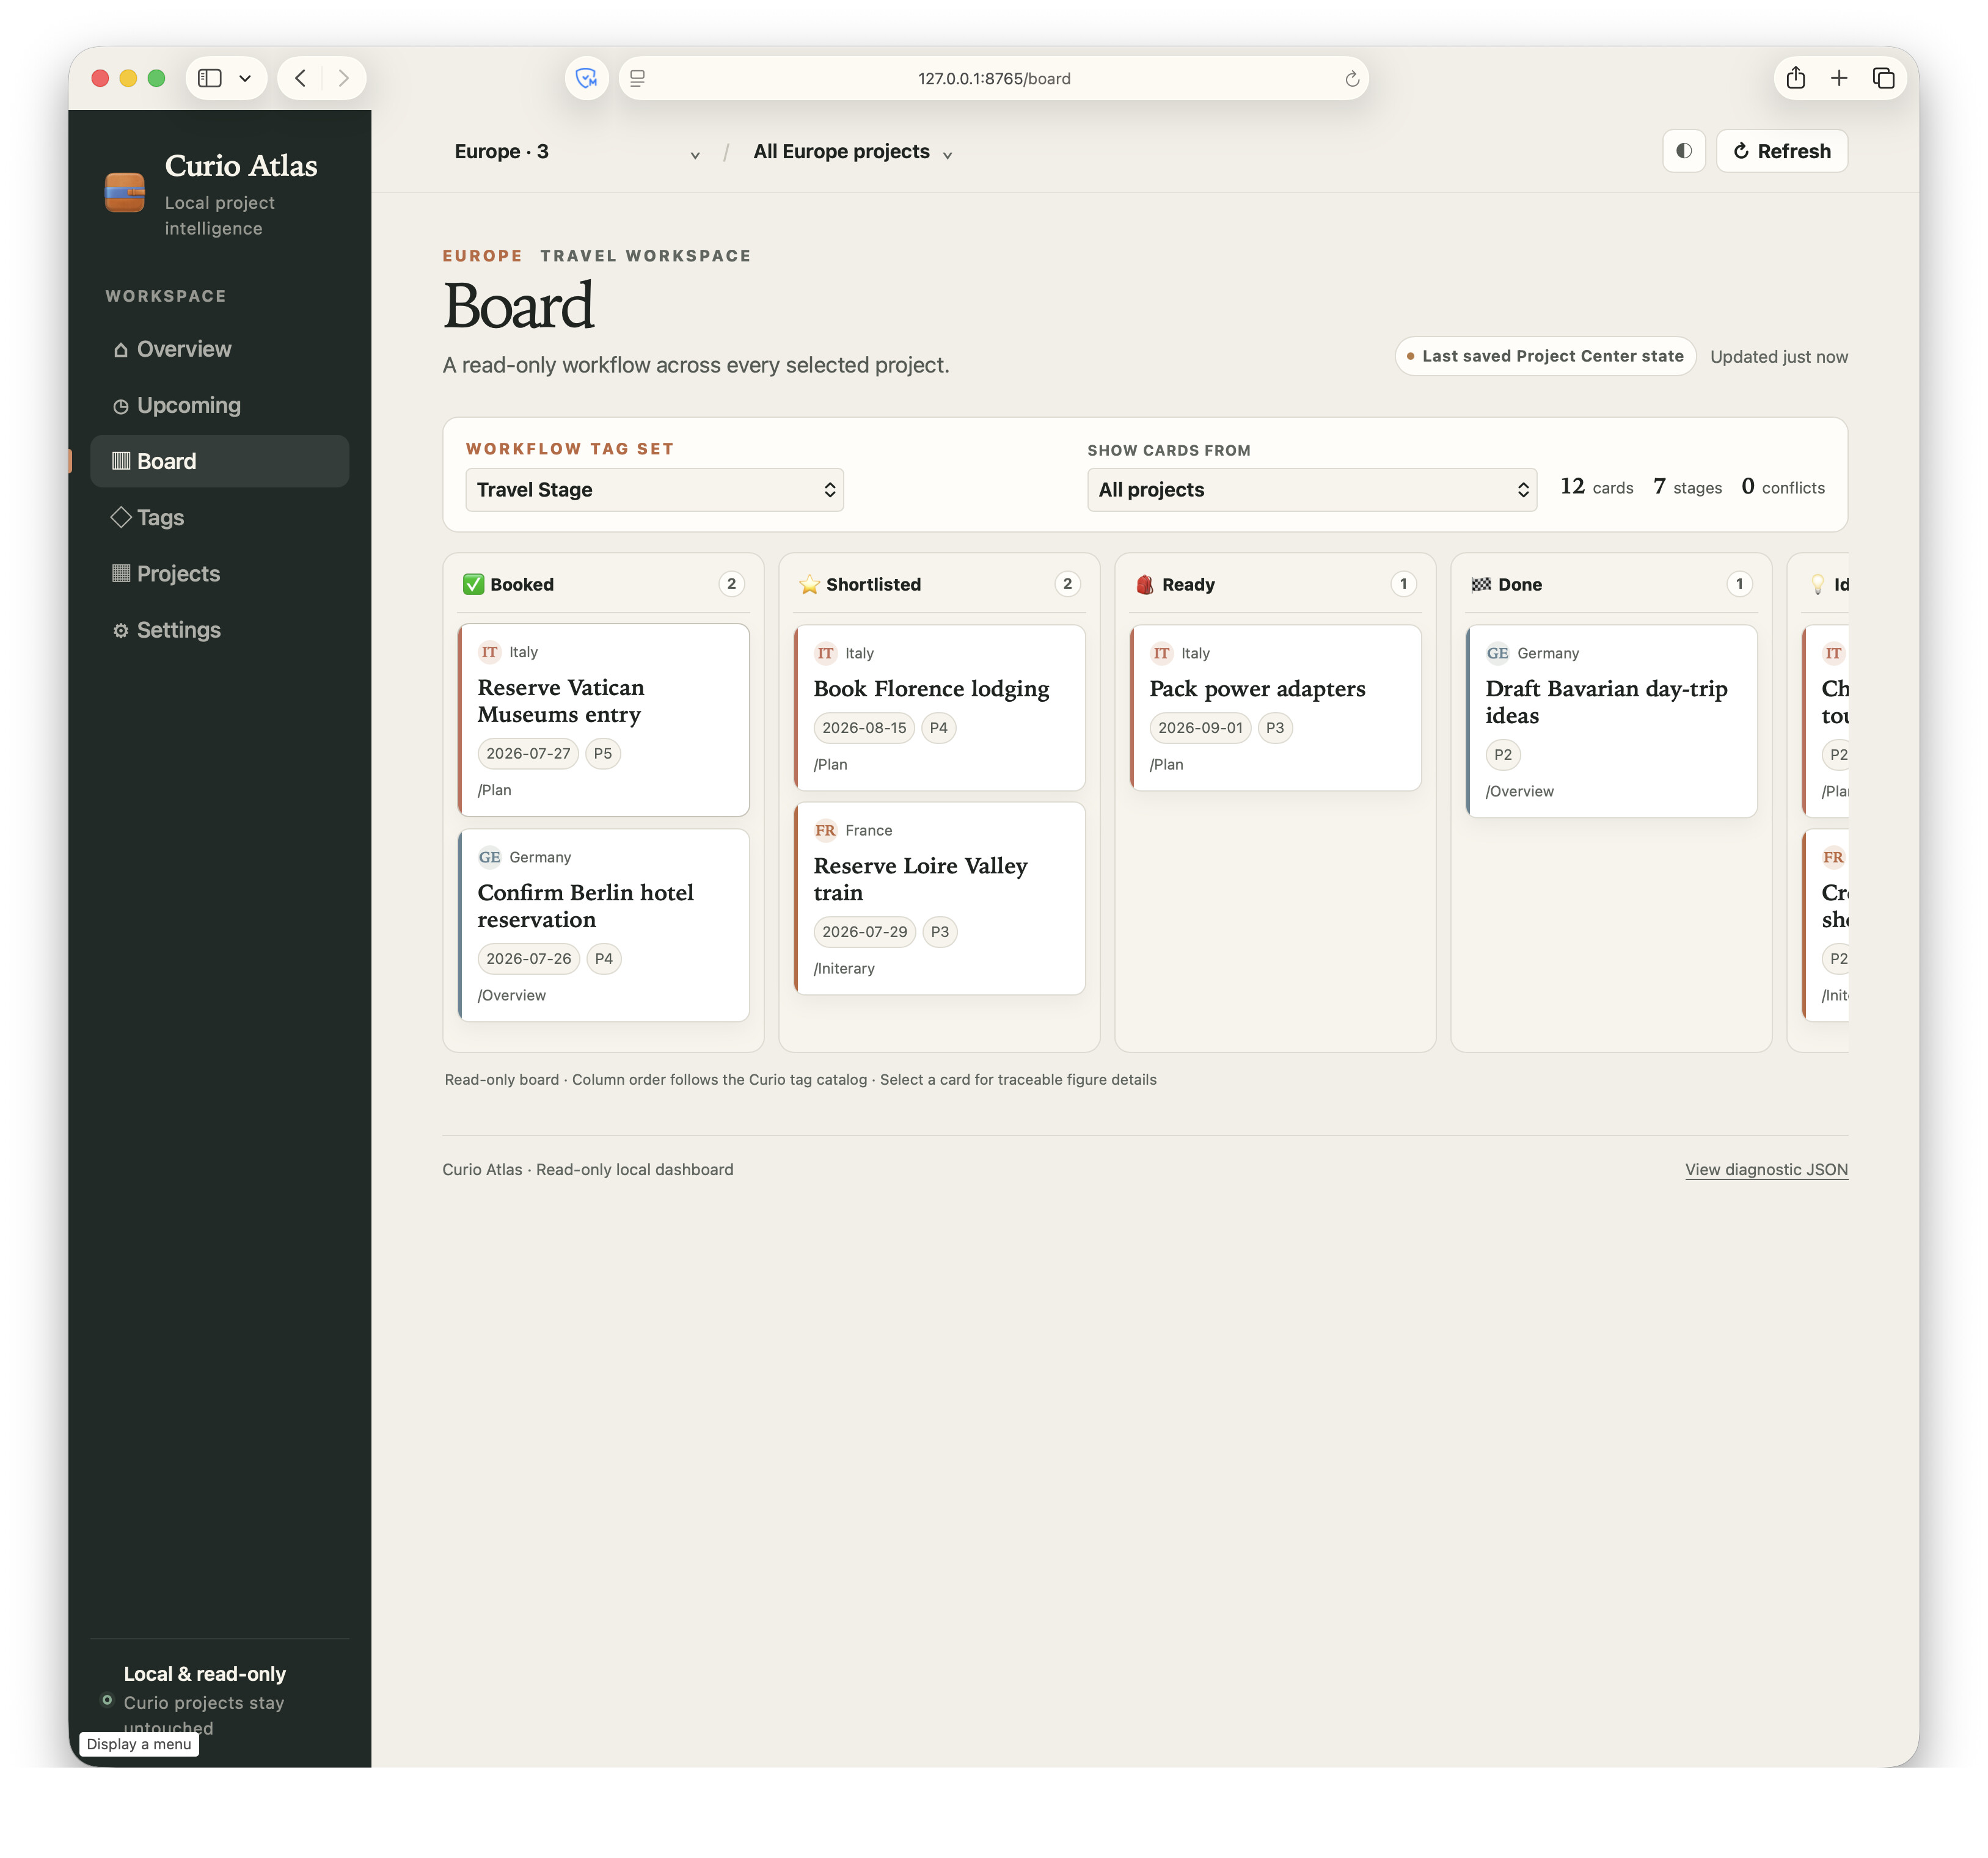Click the privacy shield icon in Safari

pyautogui.click(x=587, y=78)
